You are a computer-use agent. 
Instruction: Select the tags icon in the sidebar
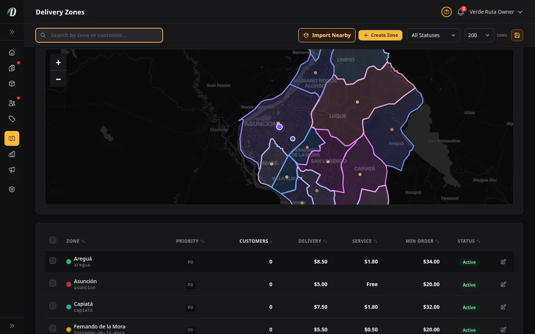[12, 119]
